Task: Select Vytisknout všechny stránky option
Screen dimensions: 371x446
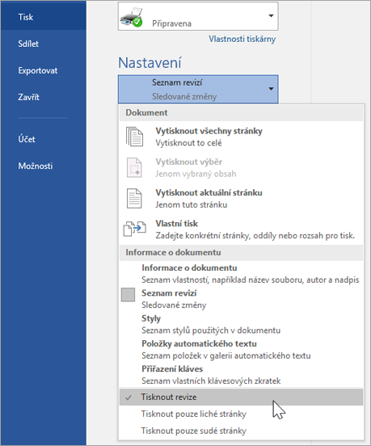Action: coord(241,137)
